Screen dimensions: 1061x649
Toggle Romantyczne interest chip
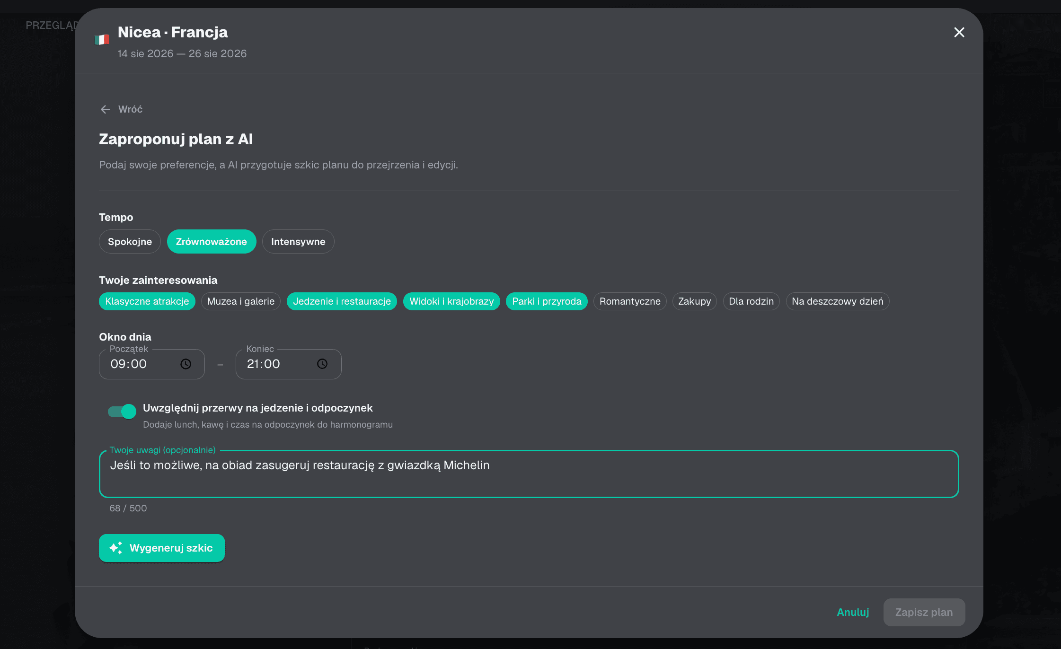point(630,301)
